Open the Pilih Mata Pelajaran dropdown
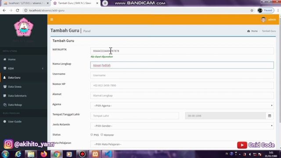The height and width of the screenshot is (158, 281). [x=182, y=144]
